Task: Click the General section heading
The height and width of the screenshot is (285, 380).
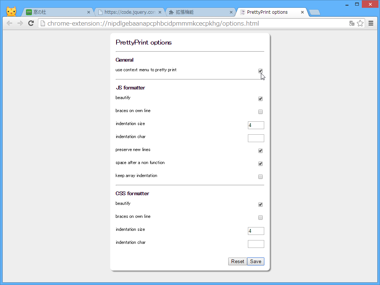Action: 125,60
